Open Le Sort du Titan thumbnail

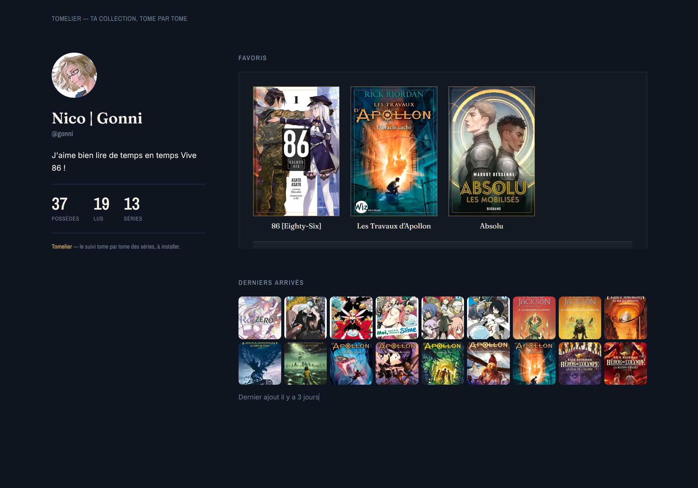tap(260, 364)
